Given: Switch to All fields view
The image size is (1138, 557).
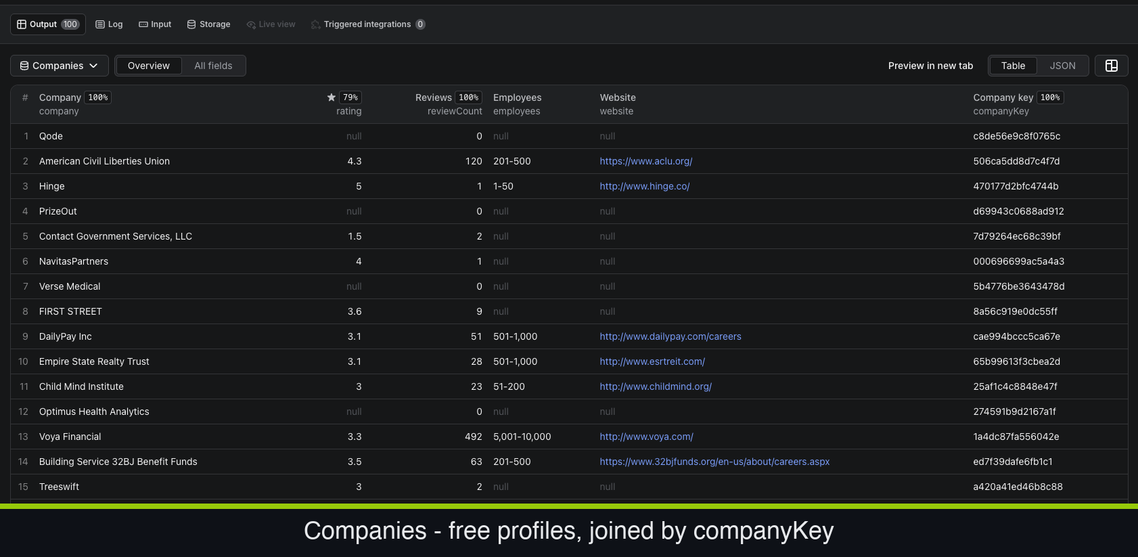Looking at the screenshot, I should click(x=213, y=66).
